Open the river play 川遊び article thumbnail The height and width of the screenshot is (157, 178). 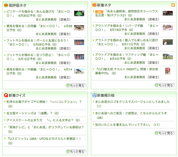click(x=168, y=42)
